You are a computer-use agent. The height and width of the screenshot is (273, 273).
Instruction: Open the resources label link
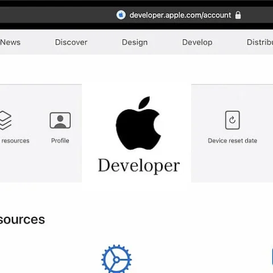pyautogui.click(x=15, y=140)
